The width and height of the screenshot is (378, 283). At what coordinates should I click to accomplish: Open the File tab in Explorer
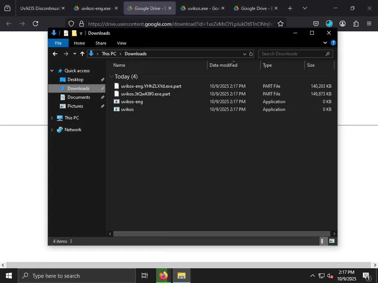click(x=58, y=43)
